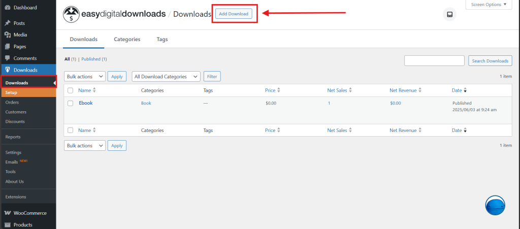Click the Easy Digital Downloads mountain logo
520x229 pixels.
(x=71, y=14)
